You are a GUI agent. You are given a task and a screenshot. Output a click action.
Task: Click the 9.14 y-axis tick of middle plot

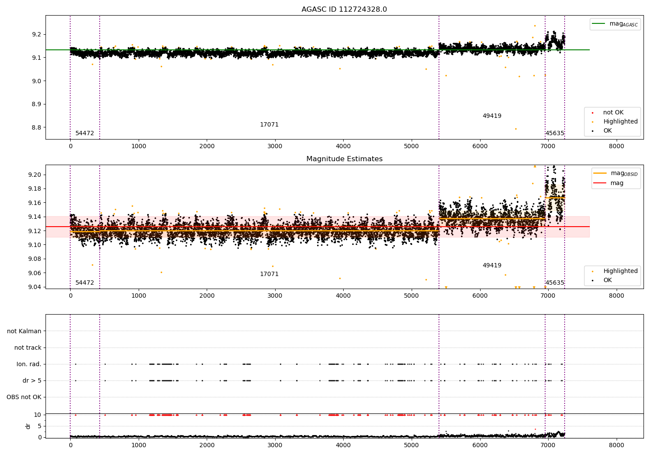coord(35,217)
